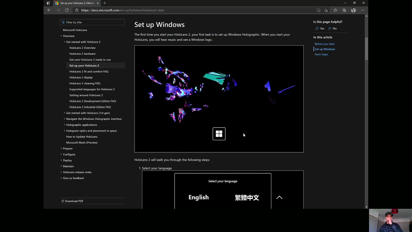Open 'Supported languages for HoloLens 2'
The image size is (412, 232).
tap(92, 89)
